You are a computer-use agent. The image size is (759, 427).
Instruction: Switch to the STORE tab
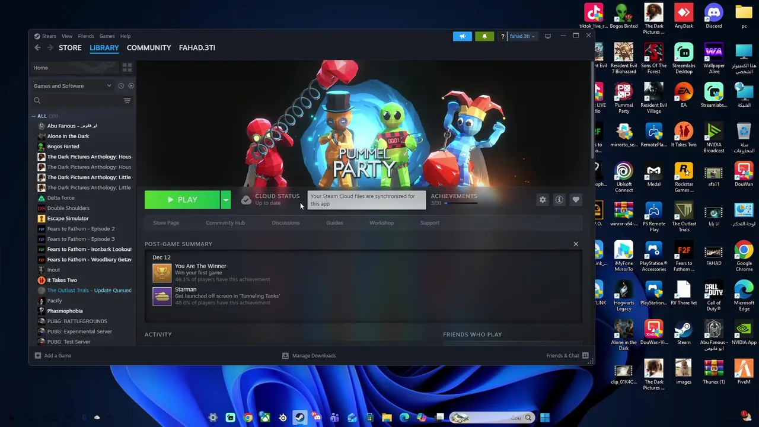[70, 47]
